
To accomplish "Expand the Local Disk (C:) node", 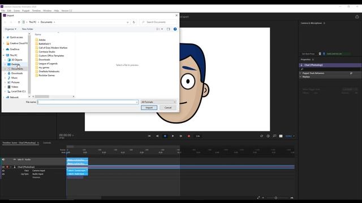I will tap(5, 91).
